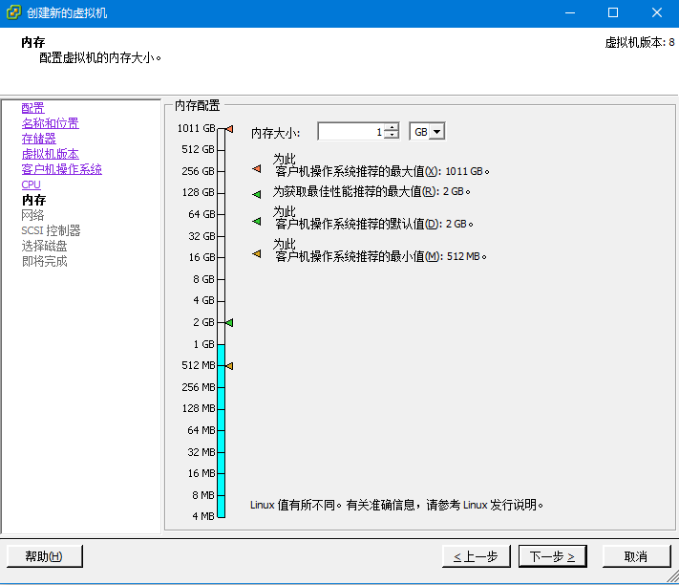Viewport: 679px width, 585px height.
Task: Decrease memory size with down spinner arrow
Action: coord(392,135)
